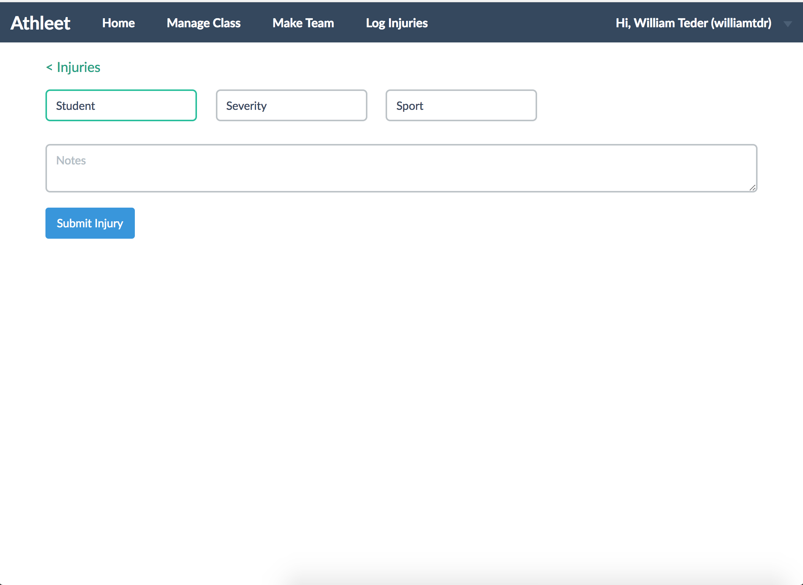The width and height of the screenshot is (803, 585).
Task: Click the user menu triangle arrow icon
Action: pyautogui.click(x=787, y=24)
